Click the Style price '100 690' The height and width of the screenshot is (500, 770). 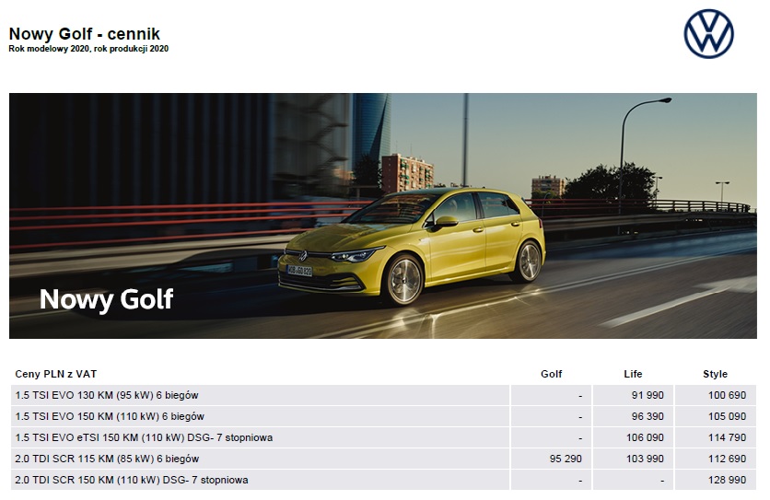[727, 395]
